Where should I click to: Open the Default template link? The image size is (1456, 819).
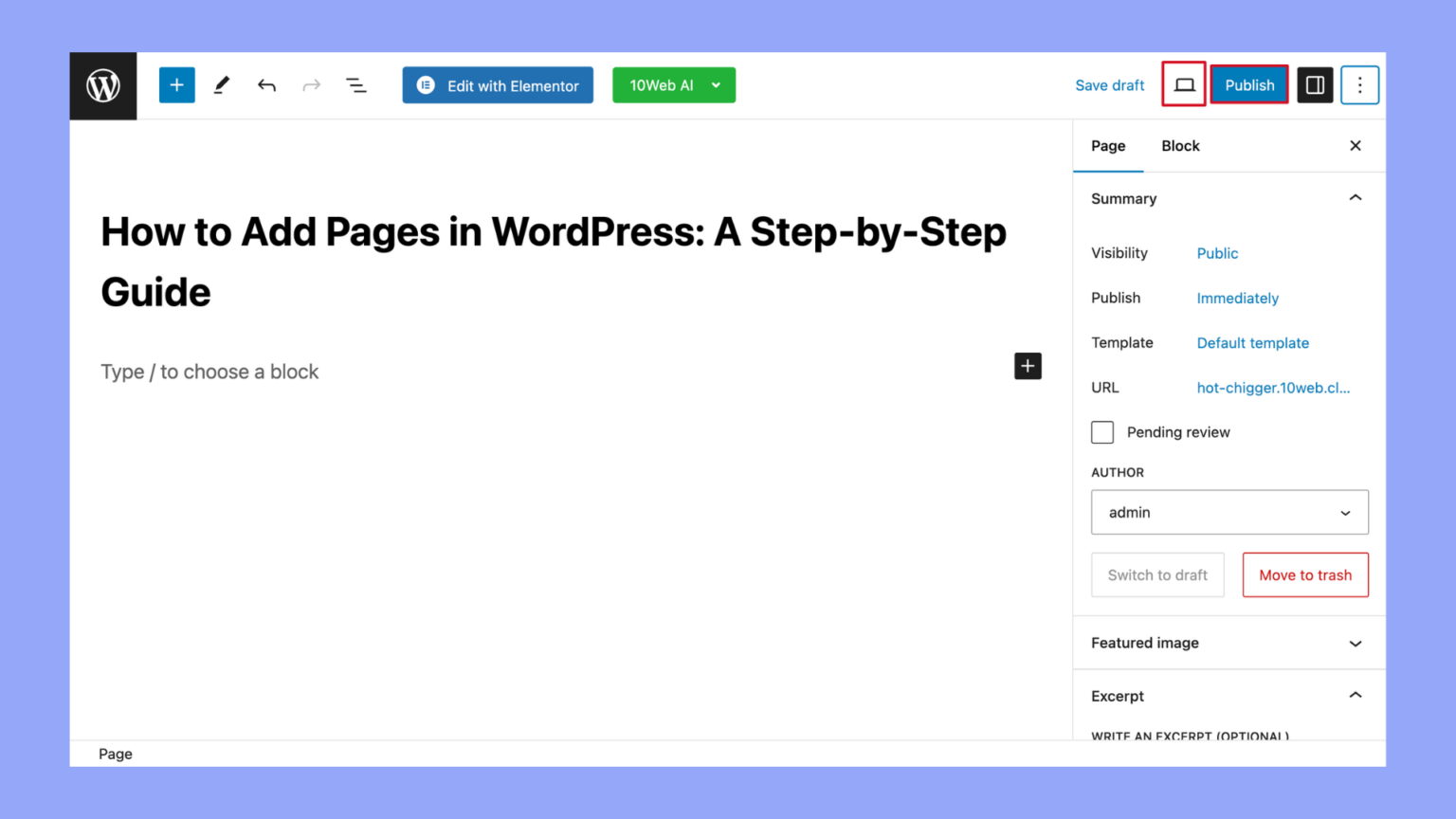point(1252,342)
